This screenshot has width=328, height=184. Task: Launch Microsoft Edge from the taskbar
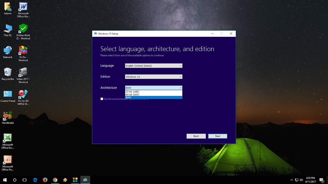tap(35, 180)
